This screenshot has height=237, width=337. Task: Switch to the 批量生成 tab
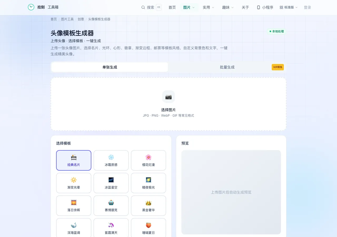(227, 67)
